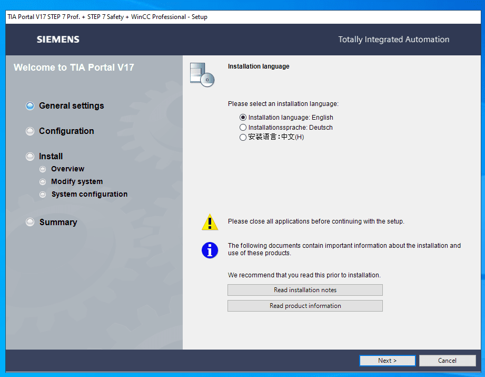485x377 pixels.
Task: Select the System configuration label
Action: pyautogui.click(x=90, y=194)
